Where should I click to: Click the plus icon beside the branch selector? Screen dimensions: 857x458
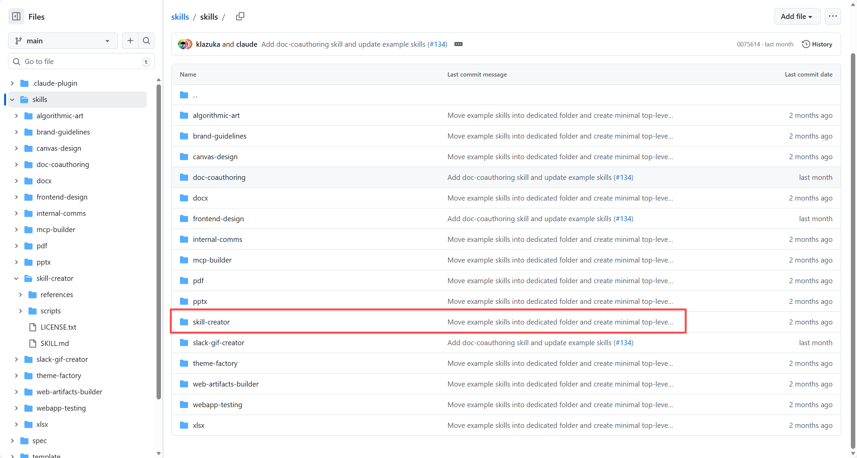coord(130,41)
